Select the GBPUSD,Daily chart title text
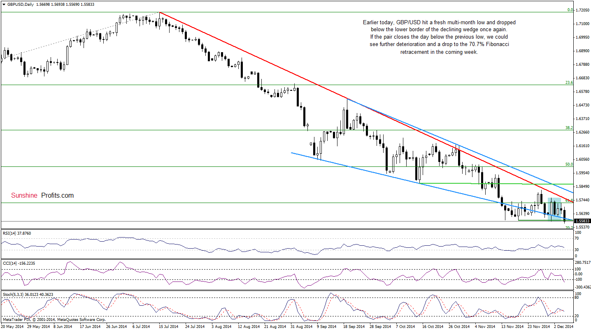The height and width of the screenshot is (330, 591). [x=21, y=4]
